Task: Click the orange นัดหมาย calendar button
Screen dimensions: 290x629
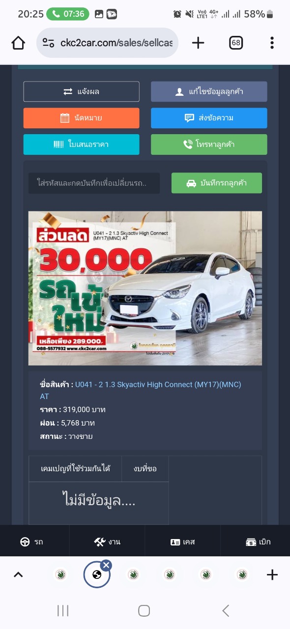Action: (82, 118)
